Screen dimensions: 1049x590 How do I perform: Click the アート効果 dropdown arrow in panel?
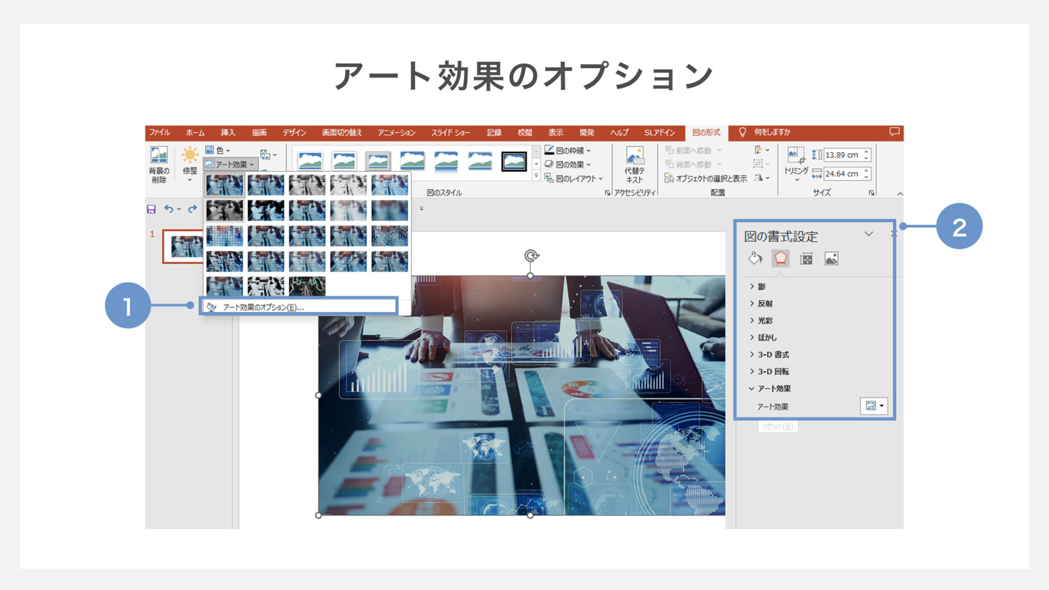879,405
